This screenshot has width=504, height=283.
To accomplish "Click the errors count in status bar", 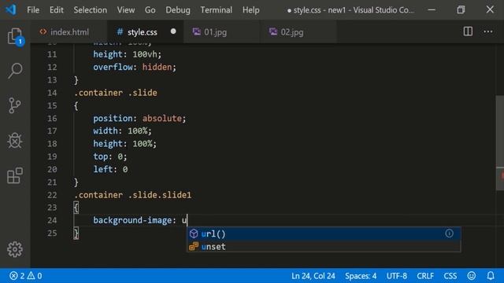I will (x=17, y=276).
